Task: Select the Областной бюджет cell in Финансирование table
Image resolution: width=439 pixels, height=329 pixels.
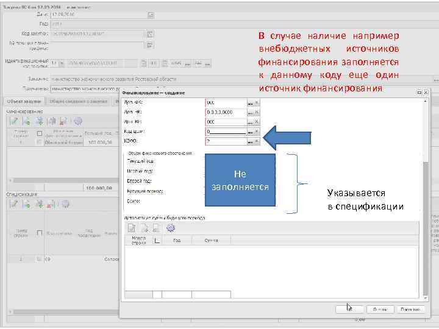Action: (64, 143)
